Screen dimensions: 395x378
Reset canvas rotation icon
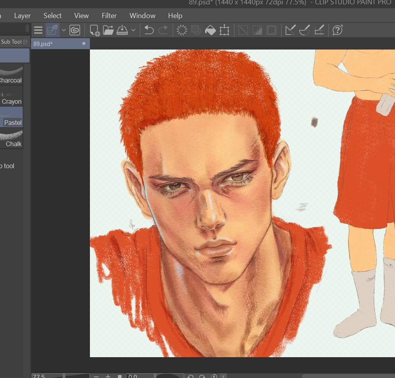point(214,376)
